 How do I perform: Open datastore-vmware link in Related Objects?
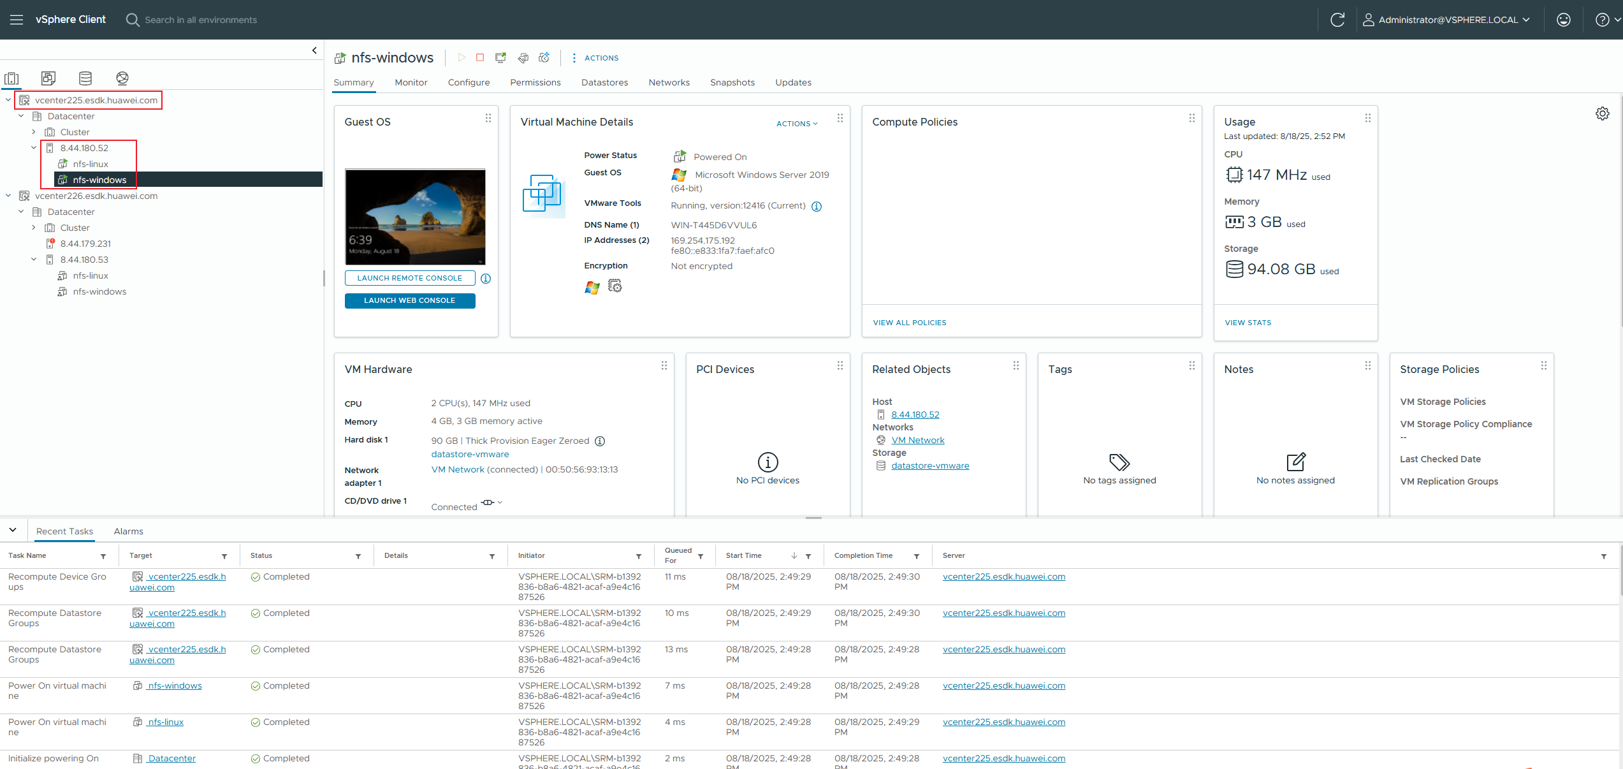coord(930,466)
